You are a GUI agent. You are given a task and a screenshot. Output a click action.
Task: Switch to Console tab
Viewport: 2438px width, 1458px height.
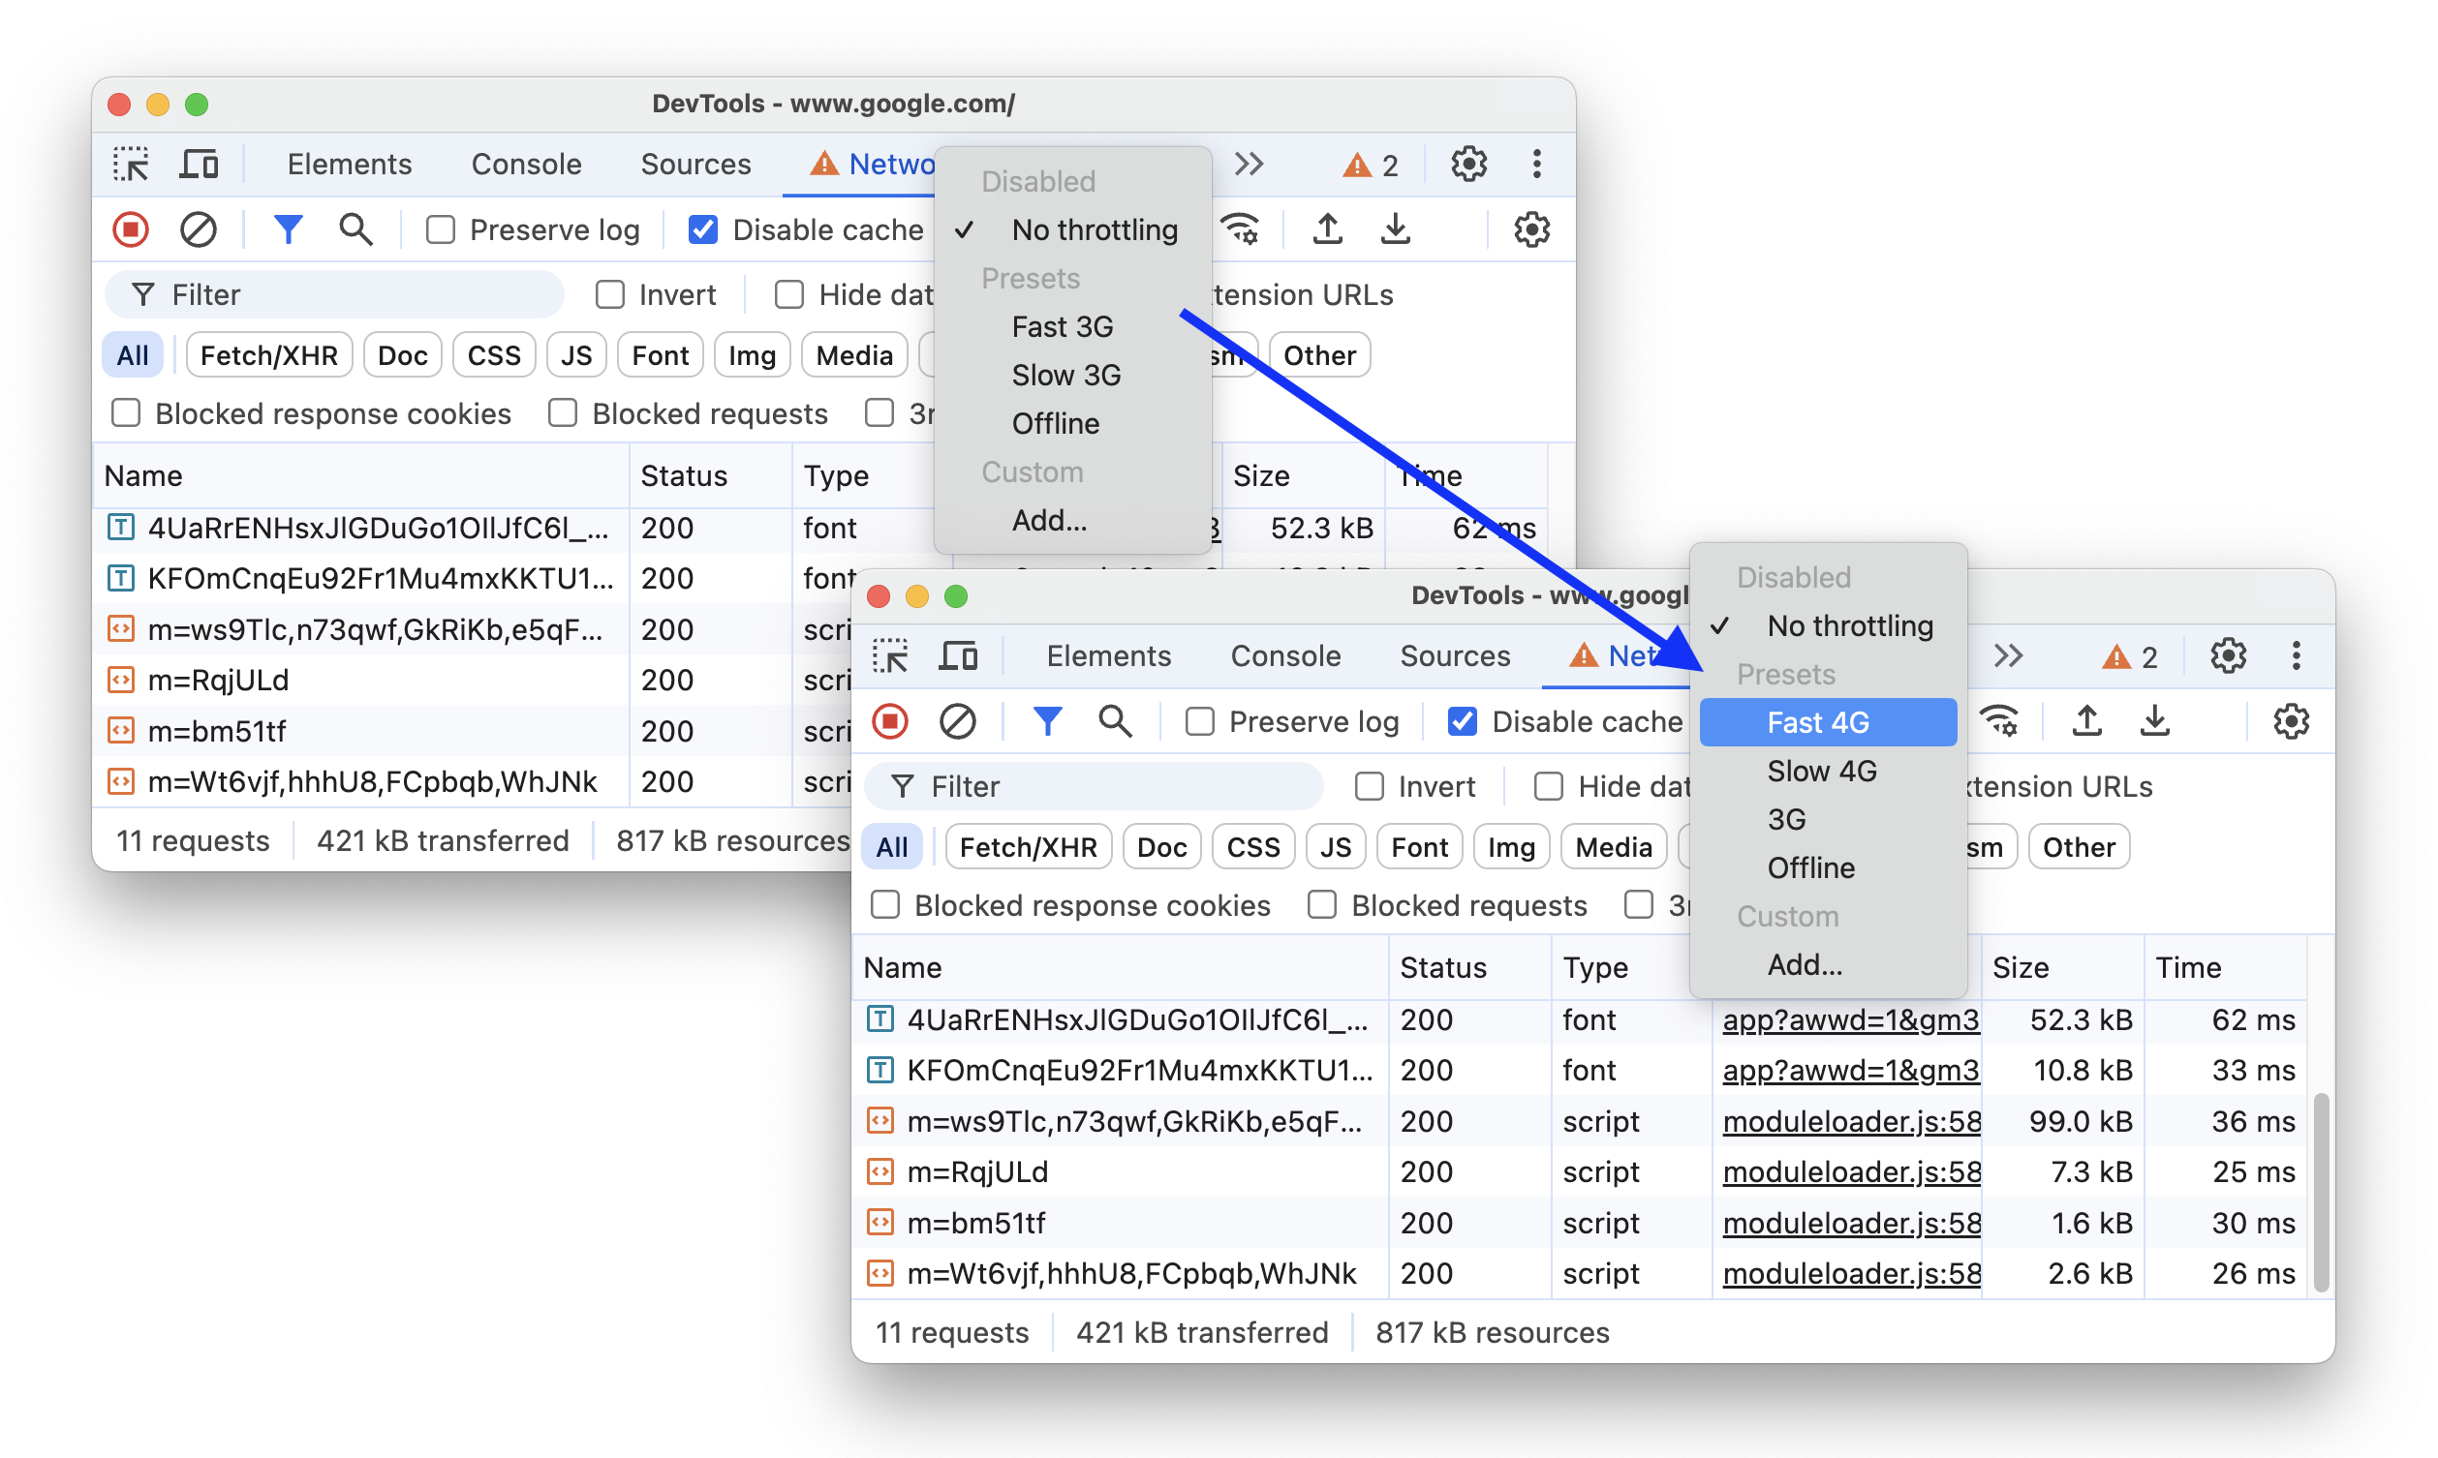click(x=1283, y=656)
